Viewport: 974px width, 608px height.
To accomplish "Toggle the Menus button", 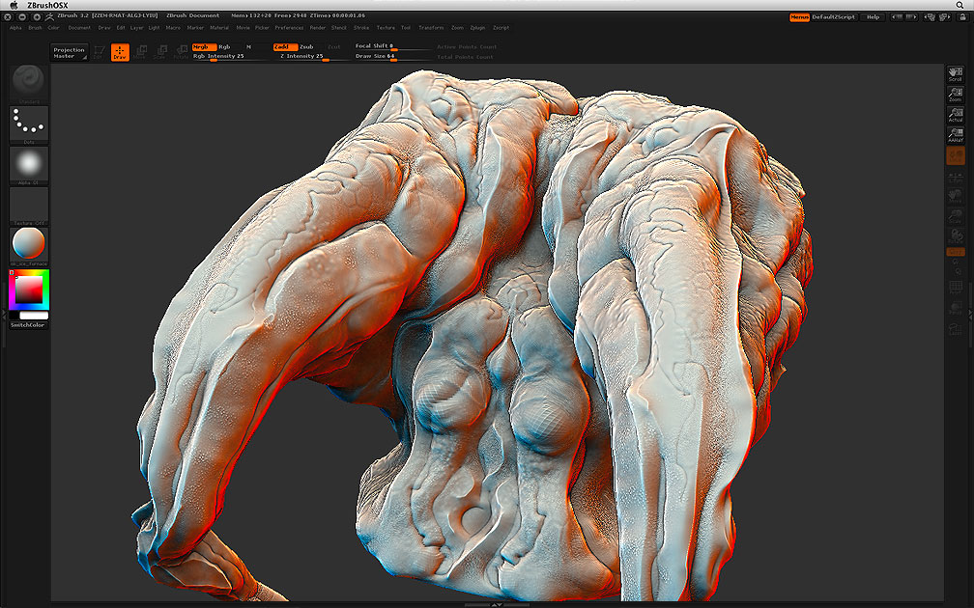I will point(799,17).
